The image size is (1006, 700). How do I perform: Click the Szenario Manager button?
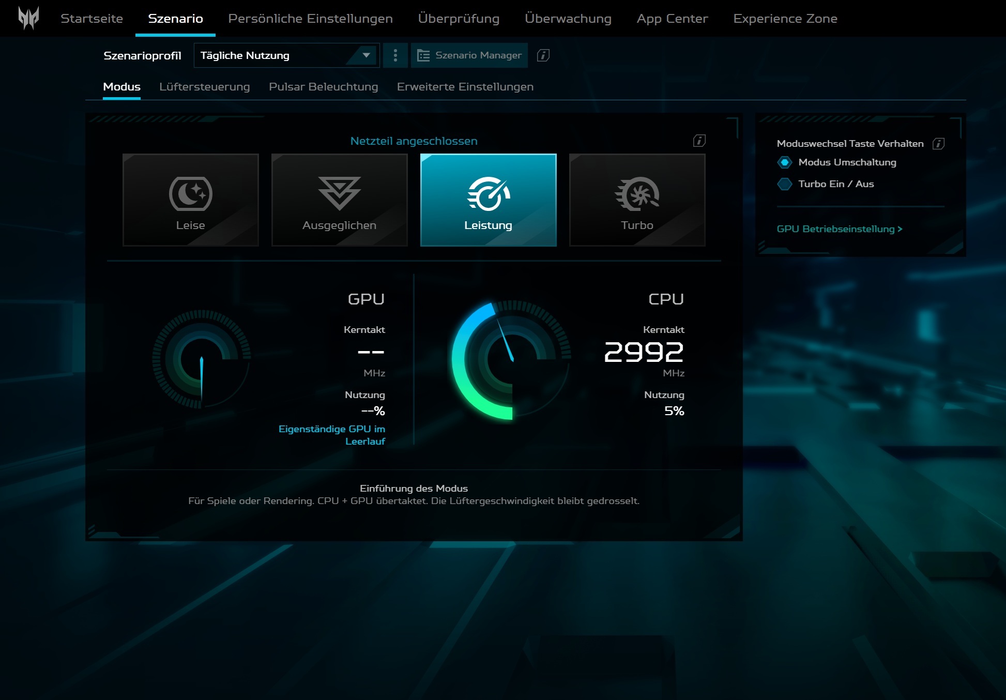pos(469,55)
